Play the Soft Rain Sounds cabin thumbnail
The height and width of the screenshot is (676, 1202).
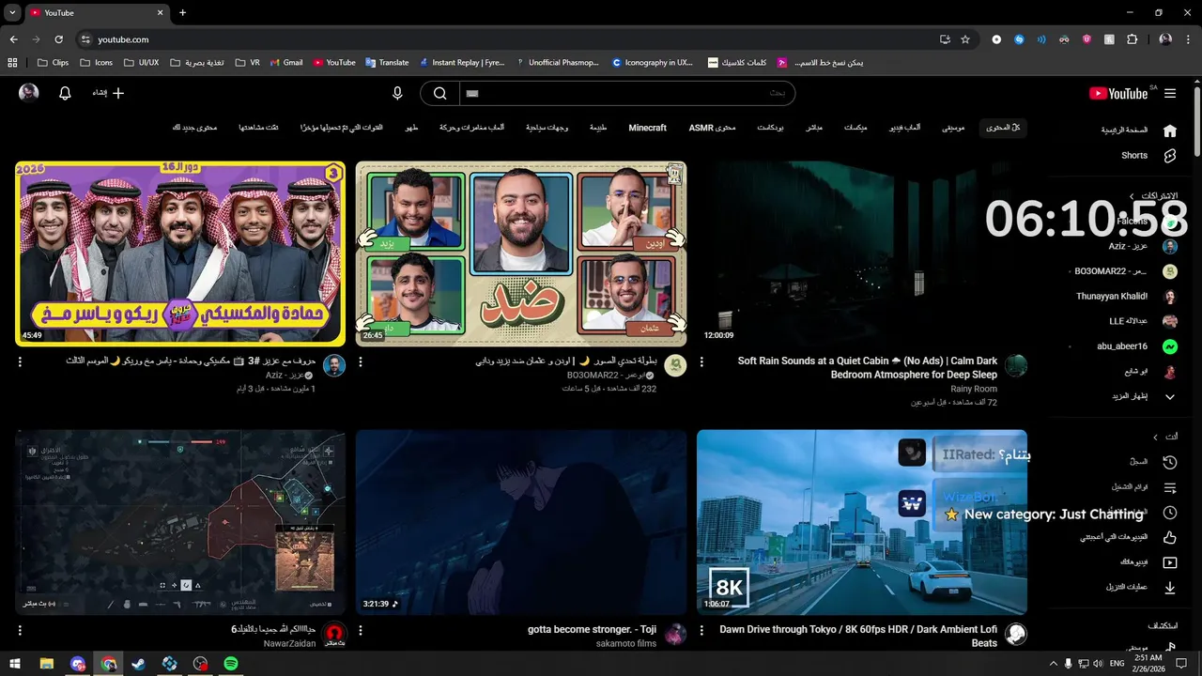pyautogui.click(x=862, y=253)
